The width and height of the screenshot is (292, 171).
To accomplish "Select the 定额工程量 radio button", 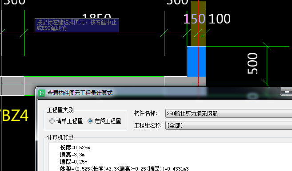I will 104,121.
